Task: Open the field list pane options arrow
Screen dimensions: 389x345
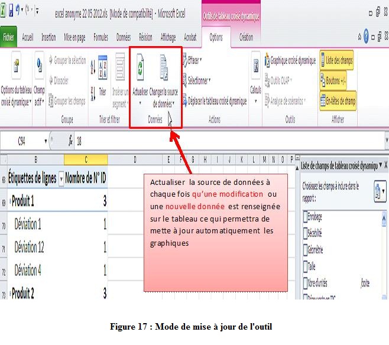Action: click(x=381, y=165)
